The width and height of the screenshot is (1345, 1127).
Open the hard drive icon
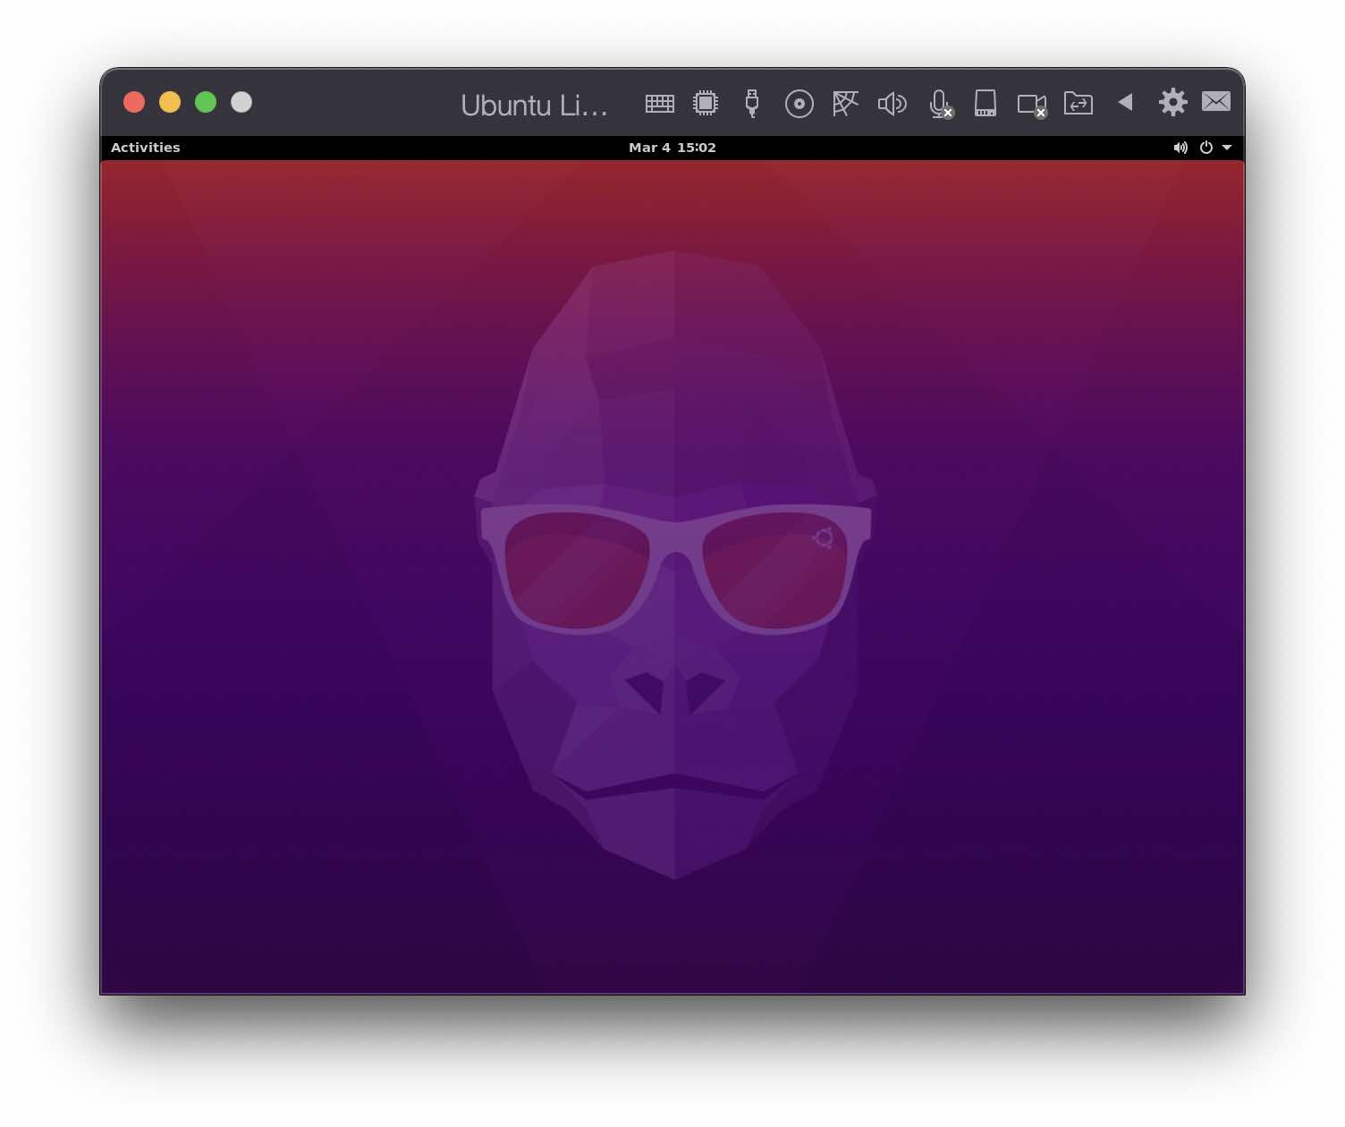click(985, 103)
